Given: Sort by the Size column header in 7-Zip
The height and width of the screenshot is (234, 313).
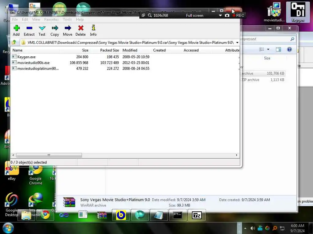Looking at the screenshot, I should (85, 50).
